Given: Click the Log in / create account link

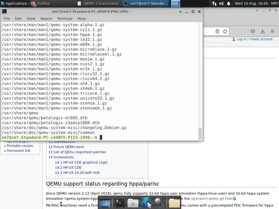Looking at the screenshot, I should pyautogui.click(x=255, y=39).
